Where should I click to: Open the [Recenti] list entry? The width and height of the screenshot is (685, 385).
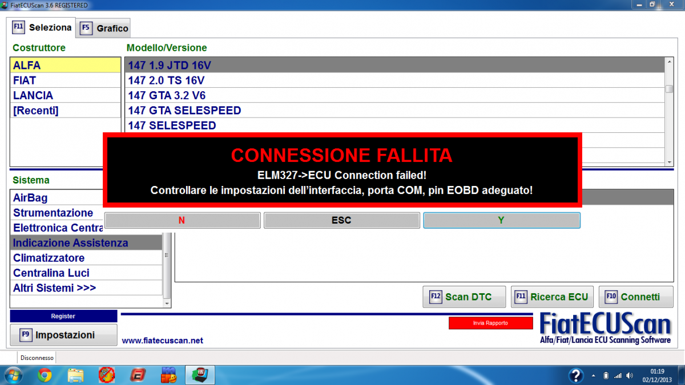[66, 111]
